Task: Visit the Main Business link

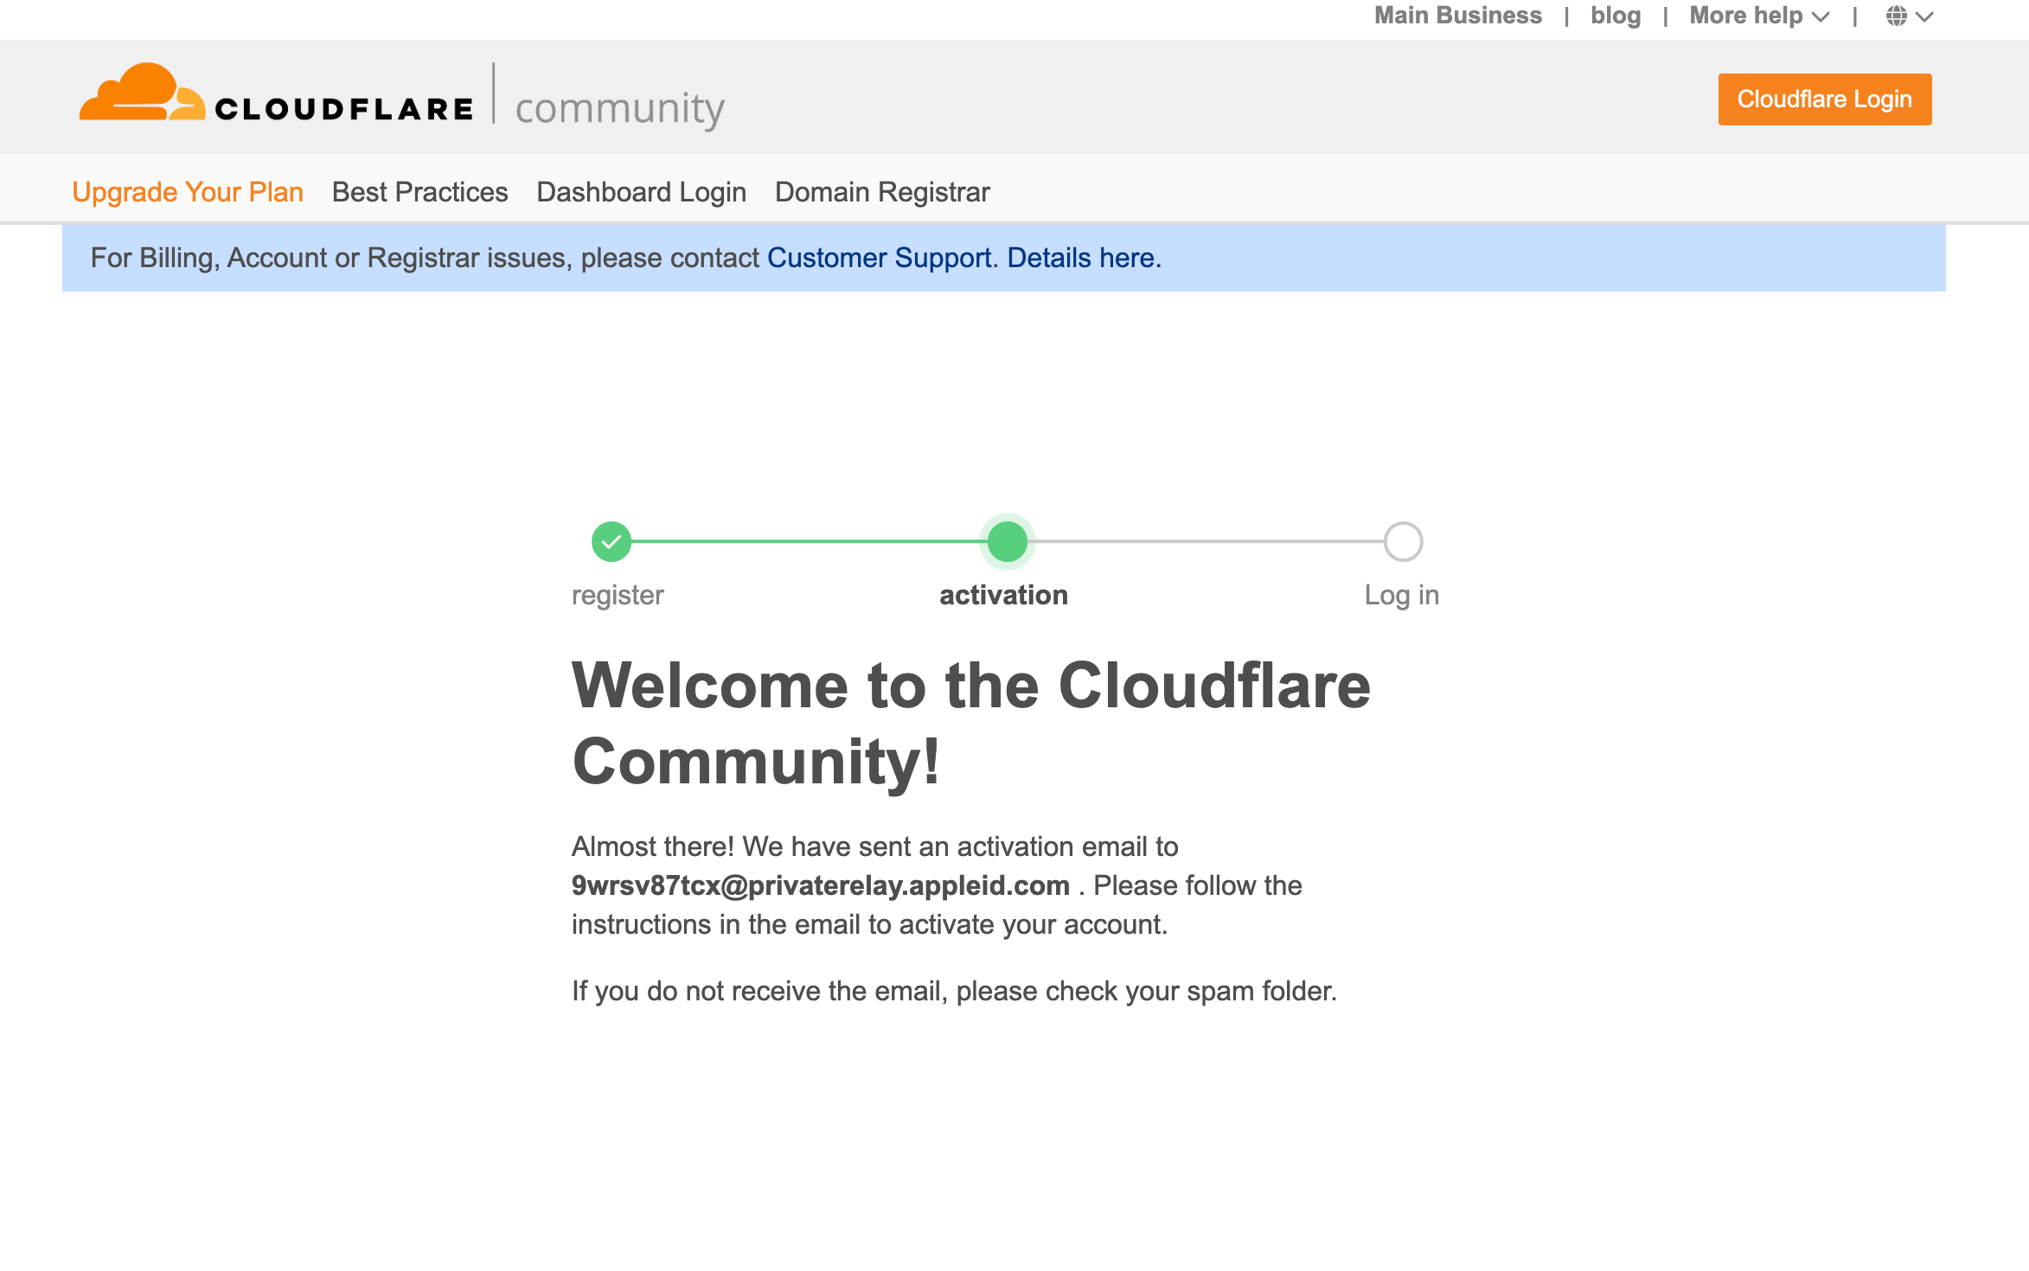Action: tap(1457, 16)
